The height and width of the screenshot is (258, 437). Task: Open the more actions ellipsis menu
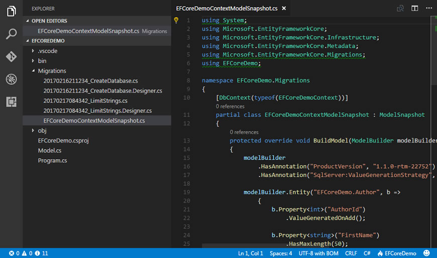click(x=428, y=8)
